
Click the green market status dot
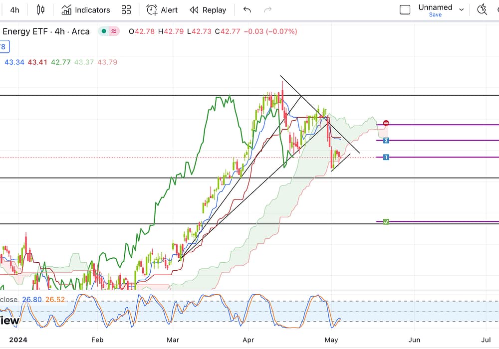click(x=103, y=31)
